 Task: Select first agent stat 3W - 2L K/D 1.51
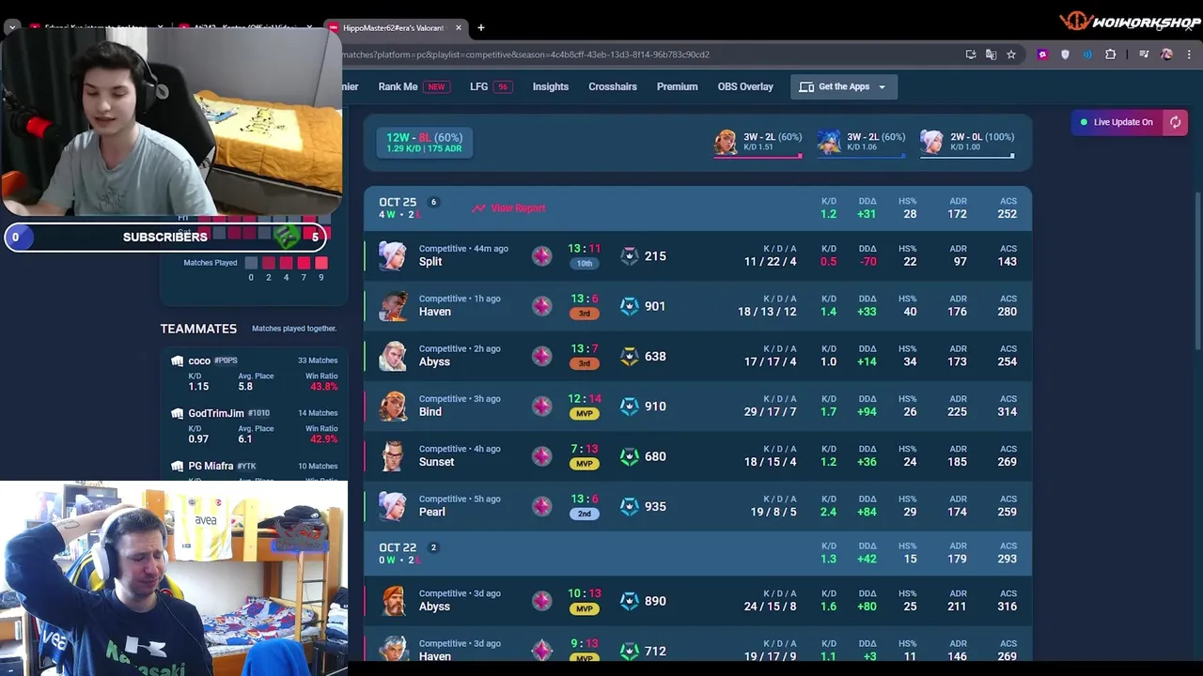tap(758, 142)
